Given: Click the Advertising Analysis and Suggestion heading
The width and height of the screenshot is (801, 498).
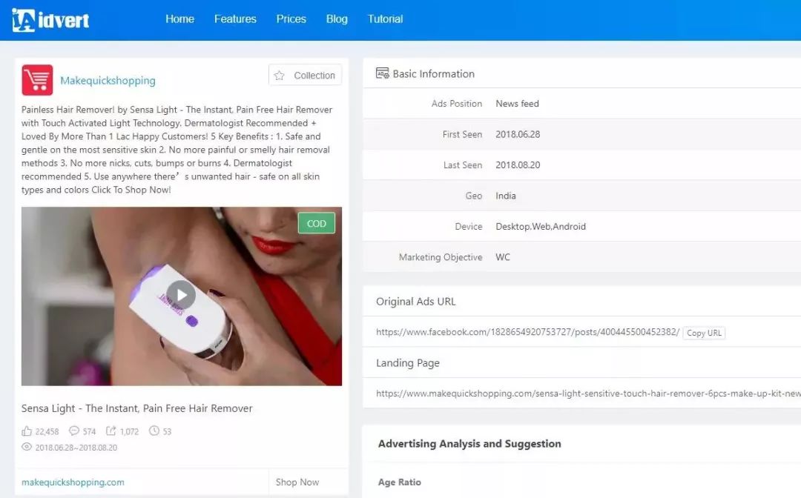Looking at the screenshot, I should coord(469,443).
